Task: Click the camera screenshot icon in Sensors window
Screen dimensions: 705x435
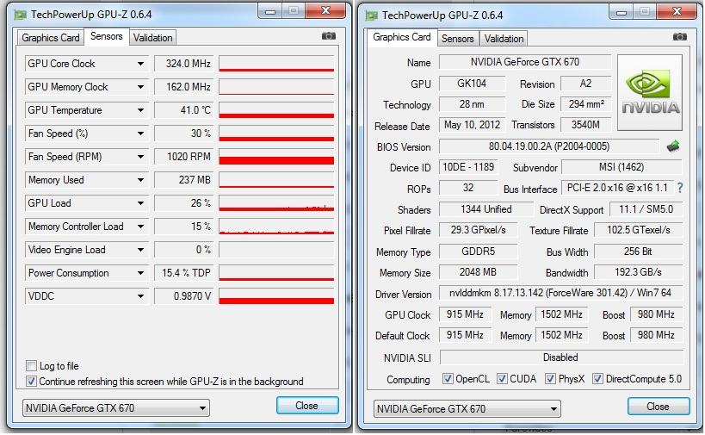Action: [x=329, y=35]
